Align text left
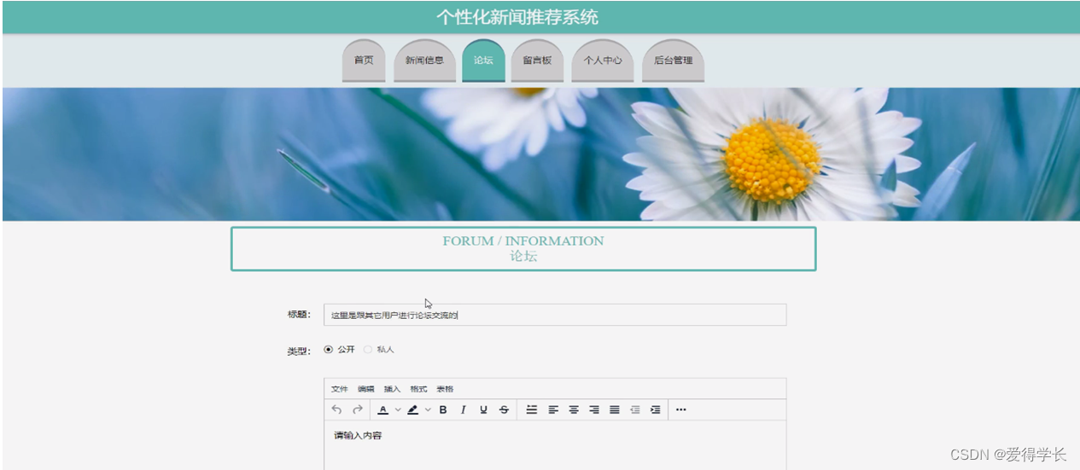The image size is (1080, 470). (x=553, y=409)
